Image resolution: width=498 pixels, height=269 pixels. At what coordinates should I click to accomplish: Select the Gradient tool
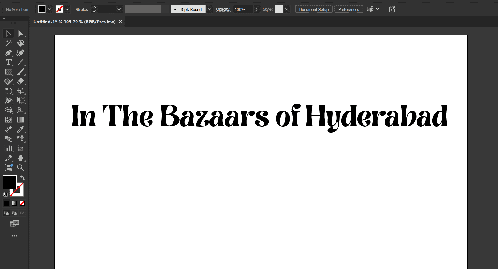click(x=21, y=120)
